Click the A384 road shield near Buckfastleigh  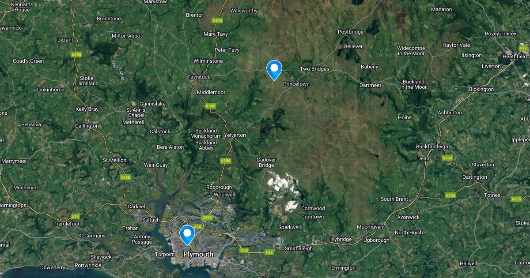click(x=447, y=158)
